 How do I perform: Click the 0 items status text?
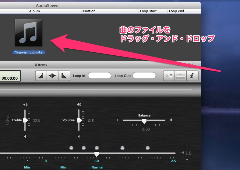(41, 65)
